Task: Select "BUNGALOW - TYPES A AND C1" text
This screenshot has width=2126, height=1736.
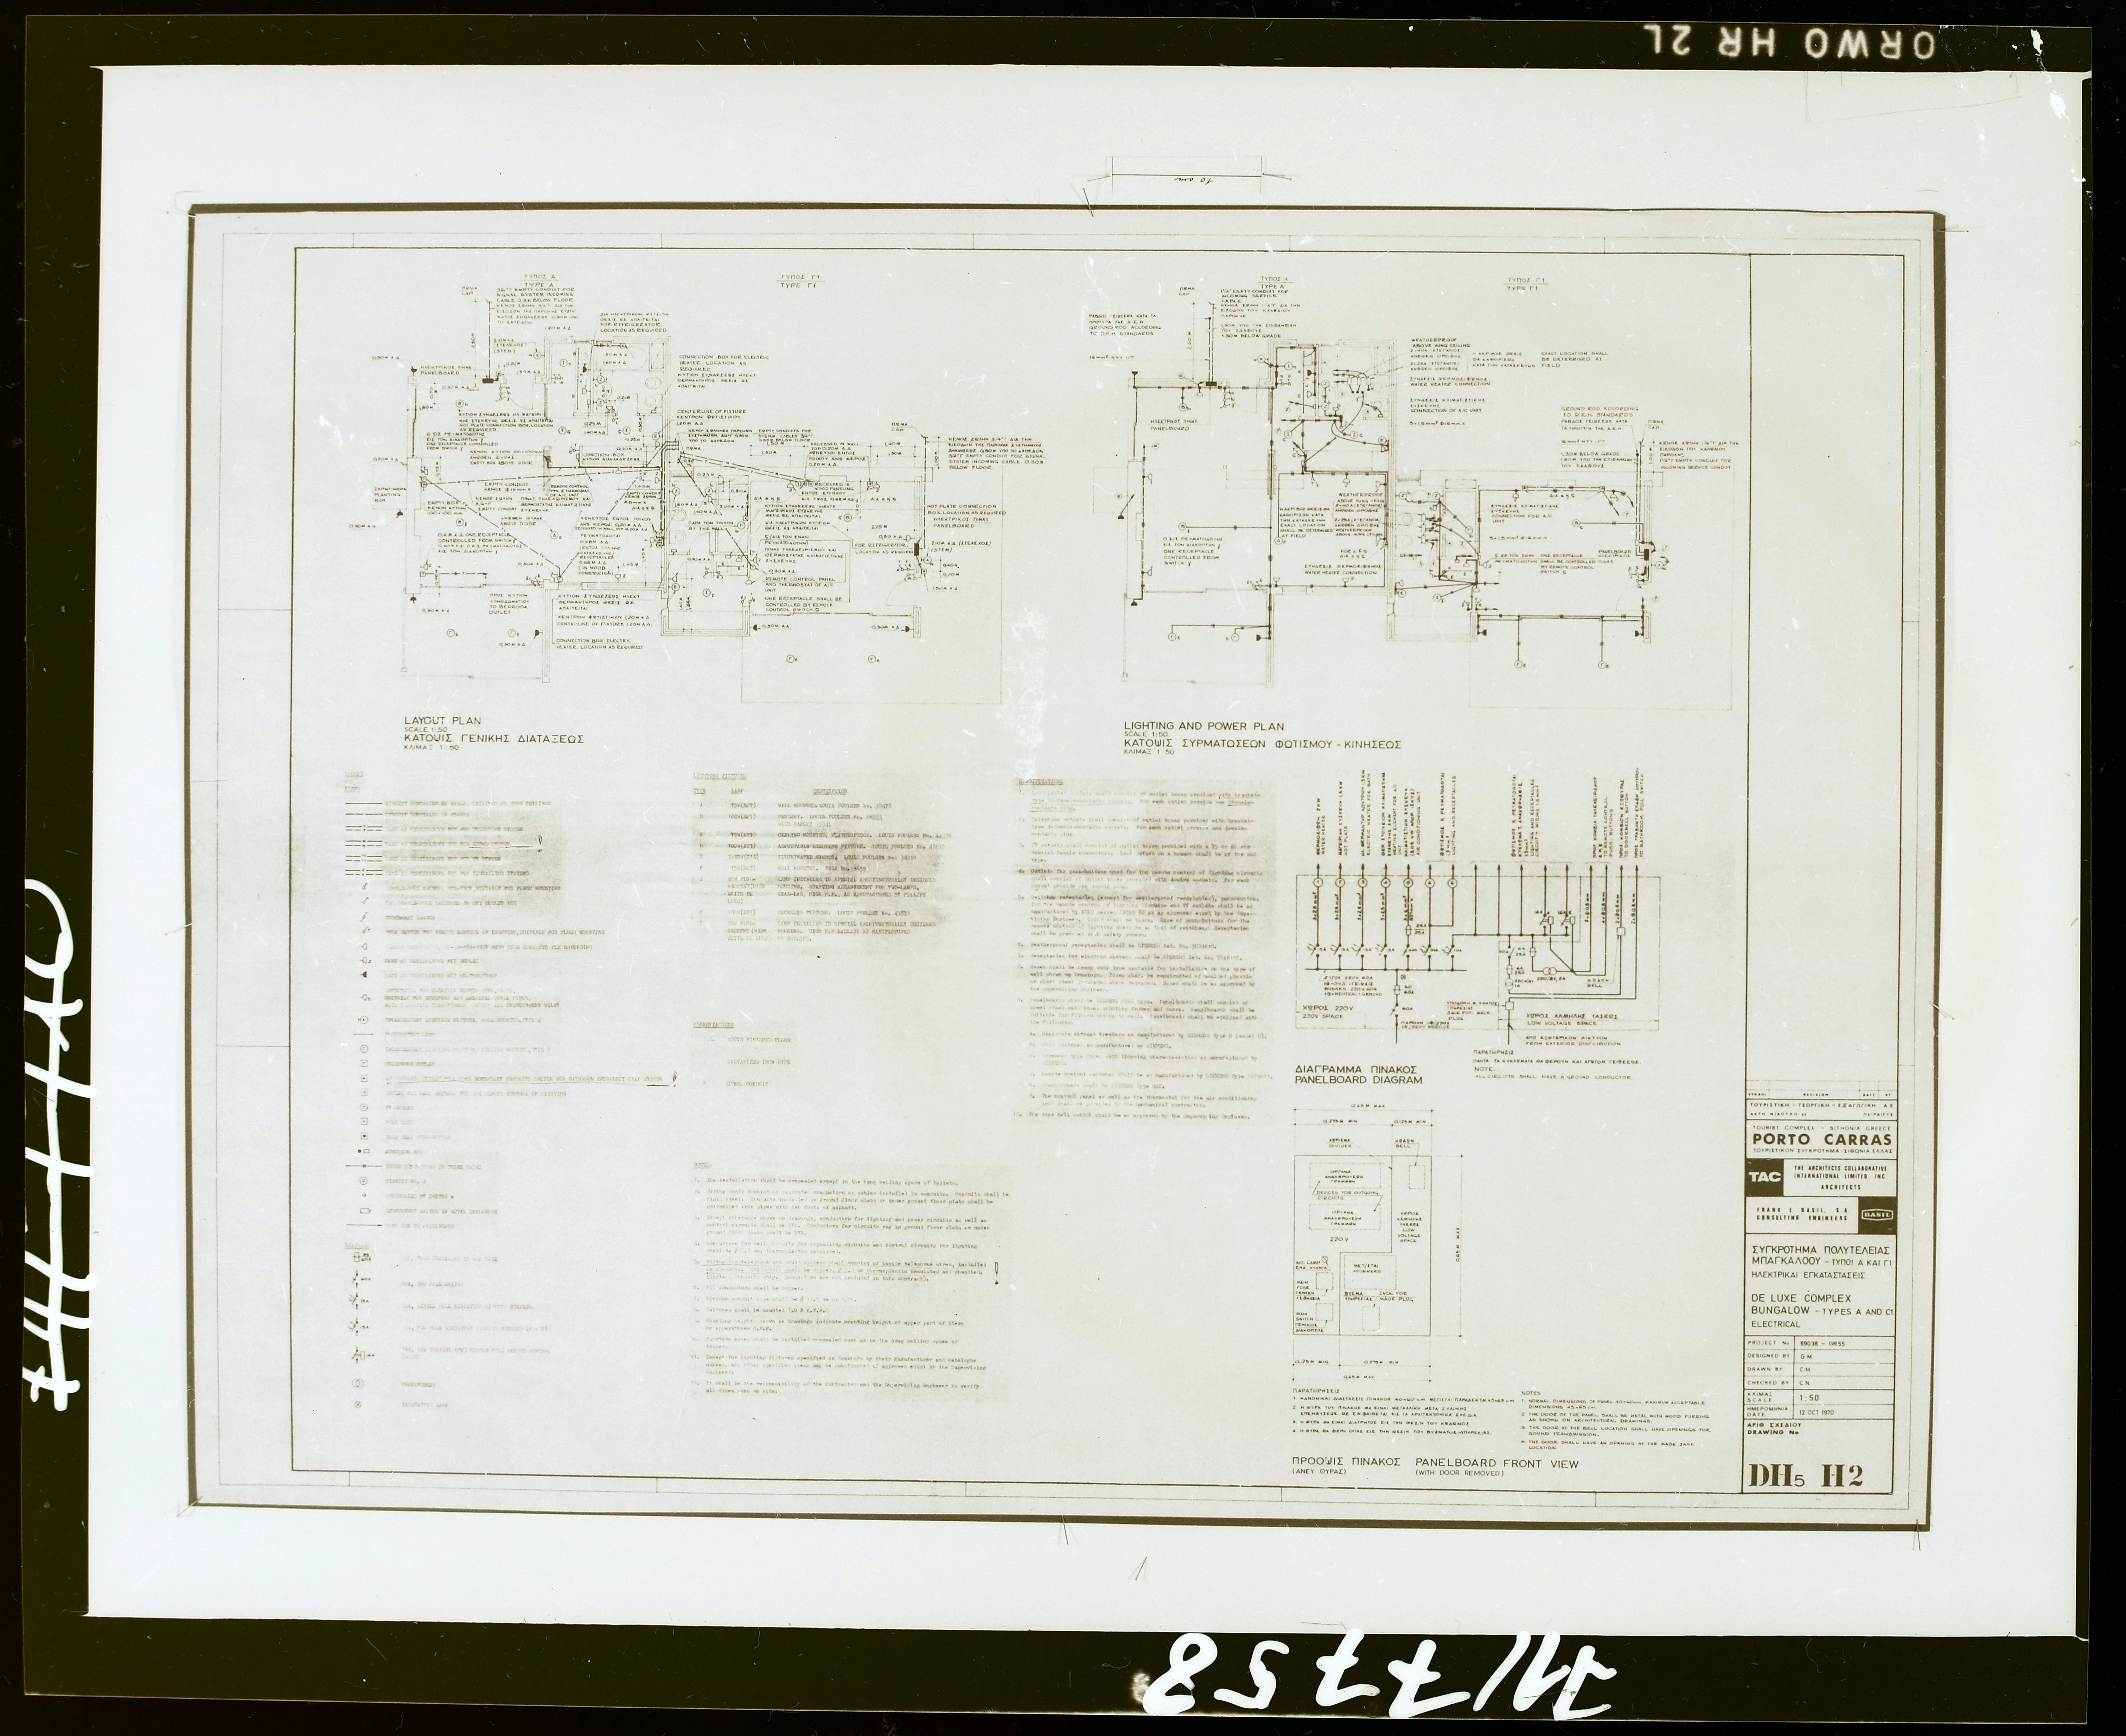Action: (1822, 1311)
